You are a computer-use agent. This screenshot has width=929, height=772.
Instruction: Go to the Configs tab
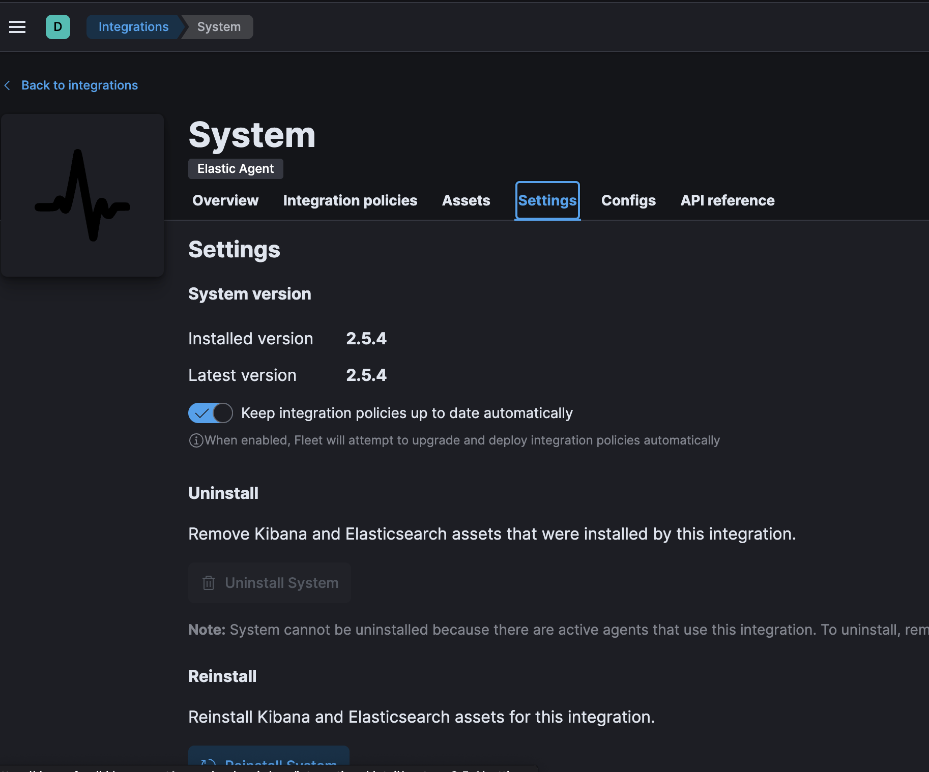tap(628, 200)
